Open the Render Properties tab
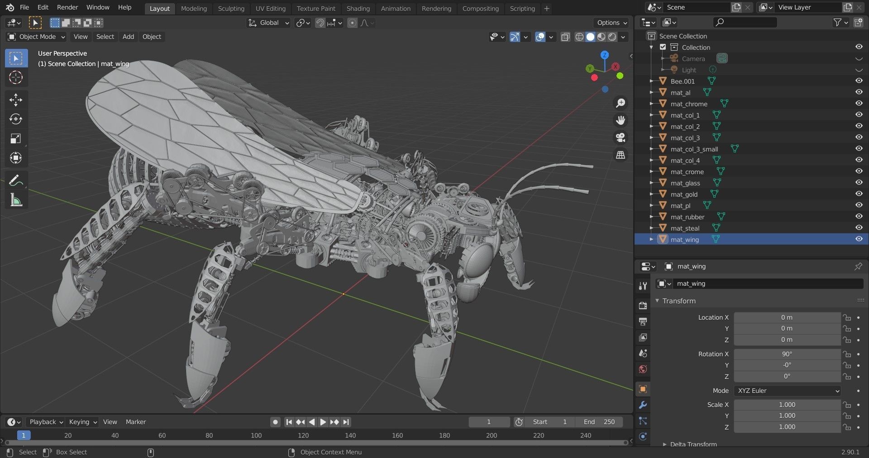Image resolution: width=869 pixels, height=458 pixels. point(642,305)
